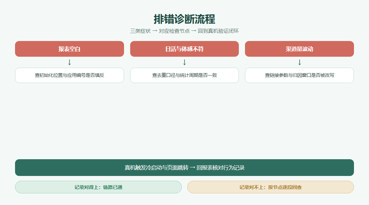Click the 报表空白 symptom box
Image resolution: width=369 pixels, height=205 pixels.
69,49
